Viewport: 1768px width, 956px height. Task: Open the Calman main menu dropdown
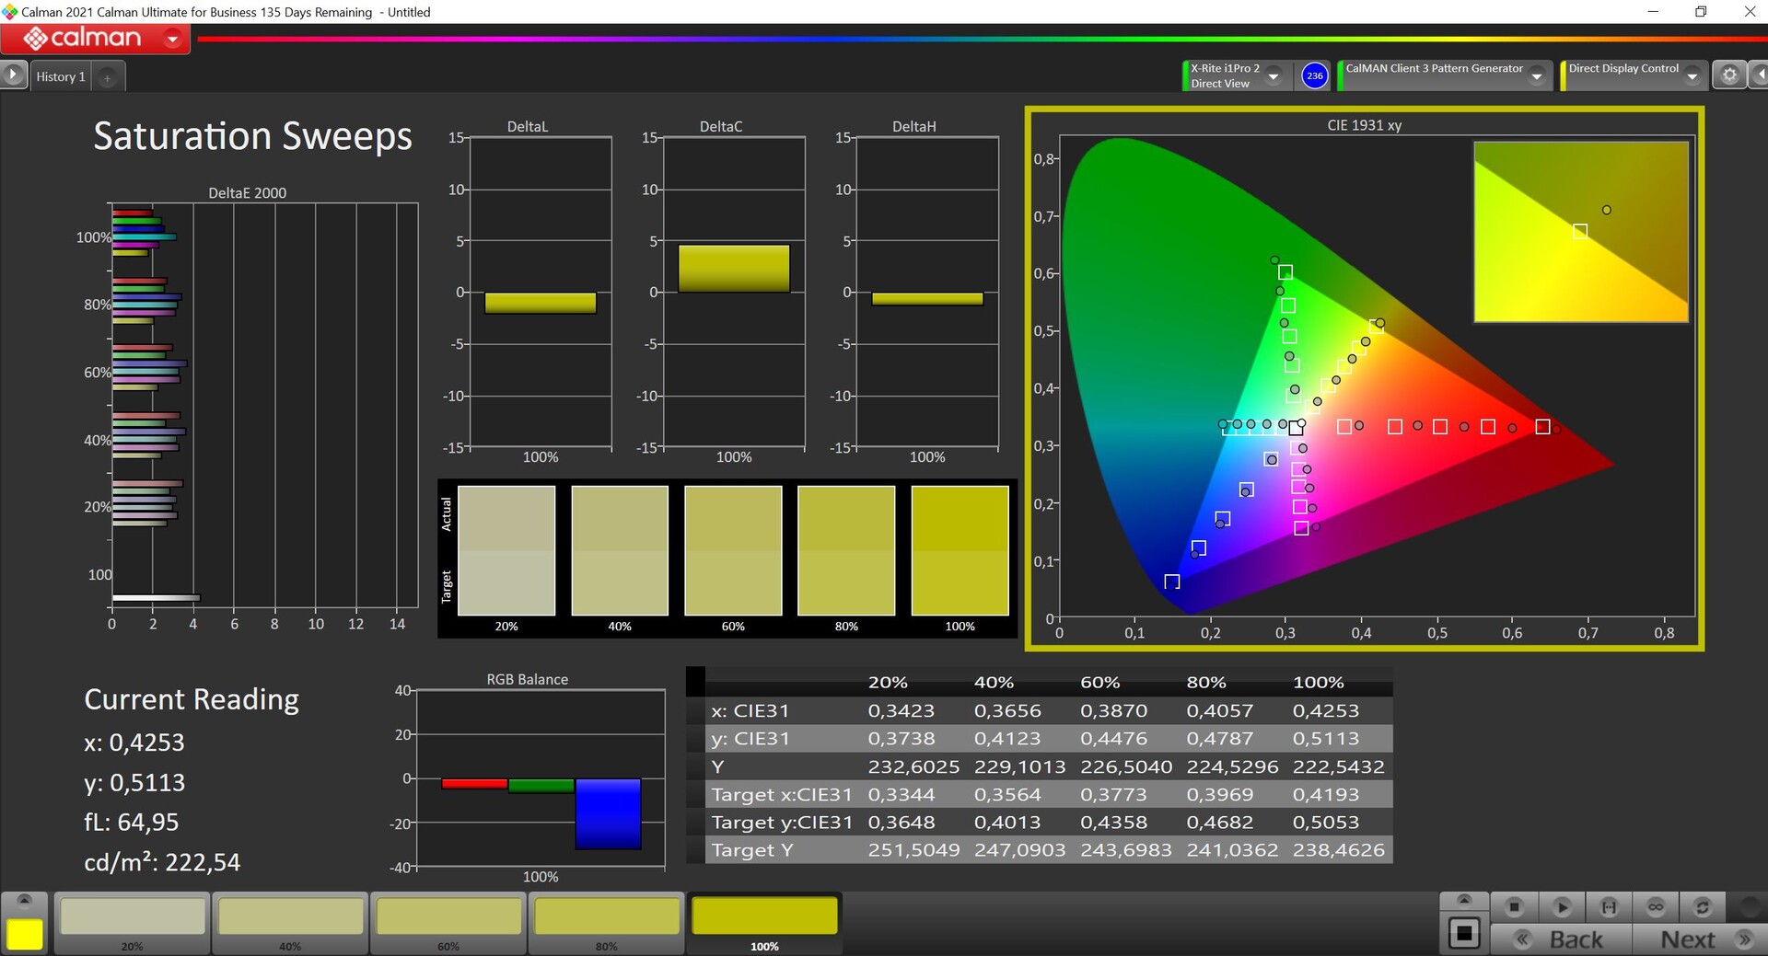(172, 39)
